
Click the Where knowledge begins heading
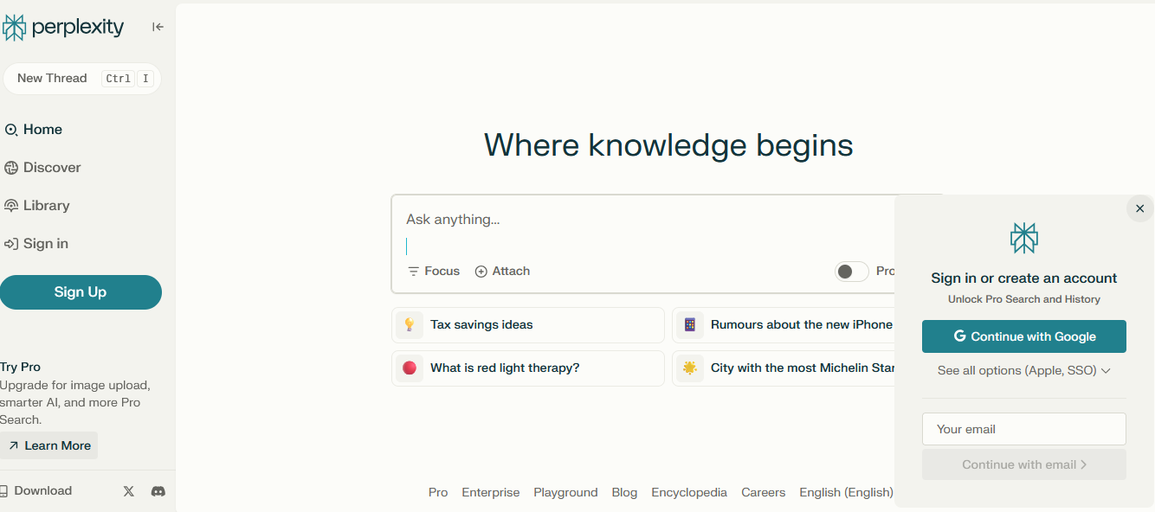[668, 145]
